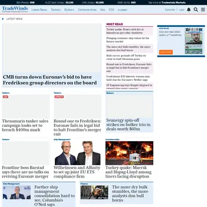This screenshot has height=207, width=207.
Task: Open Round one to Fredriksen article headline
Action: point(78,128)
